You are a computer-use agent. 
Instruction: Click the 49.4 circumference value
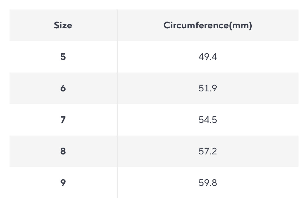click(x=208, y=57)
